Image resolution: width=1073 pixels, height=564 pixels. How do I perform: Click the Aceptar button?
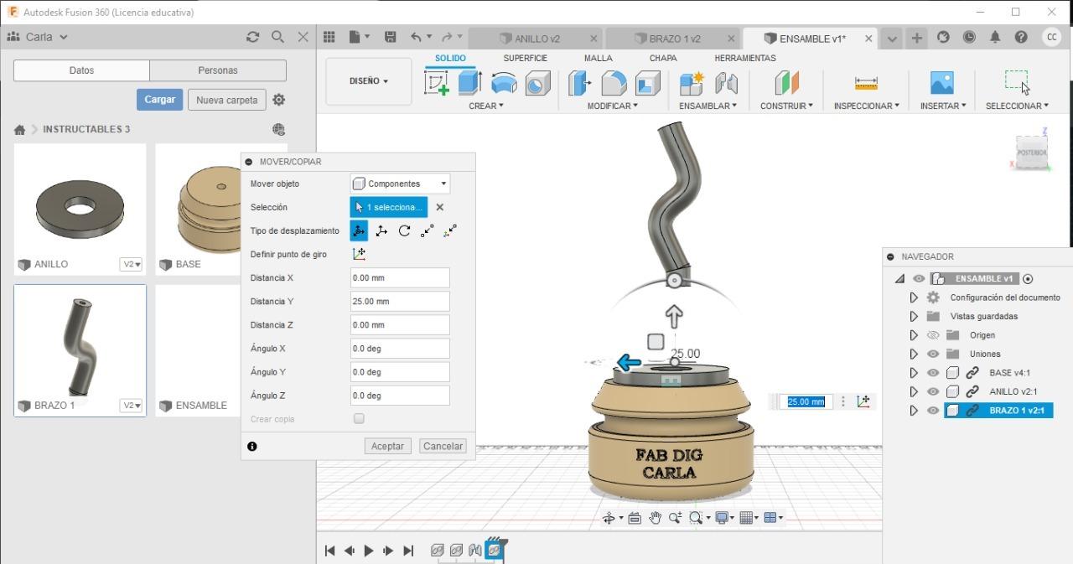tap(387, 446)
